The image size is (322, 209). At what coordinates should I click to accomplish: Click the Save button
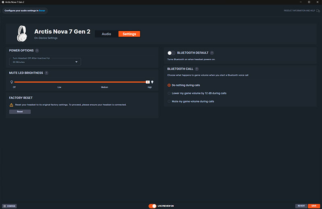coord(314,206)
